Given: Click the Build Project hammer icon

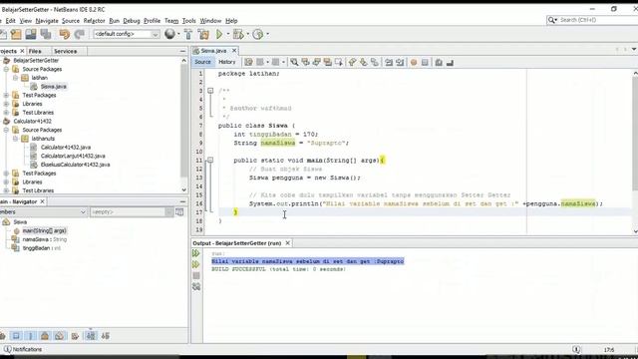Looking at the screenshot, I should click(x=188, y=34).
